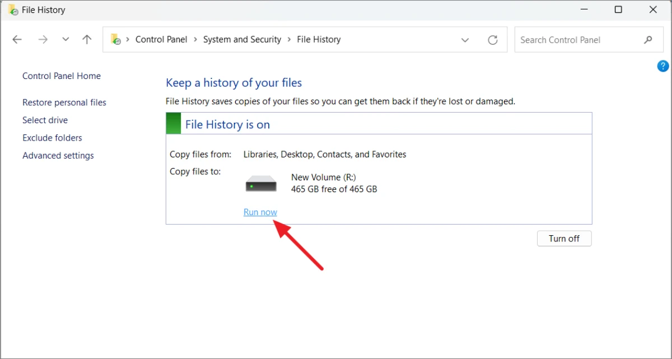Choose Select drive in sidebar

45,120
